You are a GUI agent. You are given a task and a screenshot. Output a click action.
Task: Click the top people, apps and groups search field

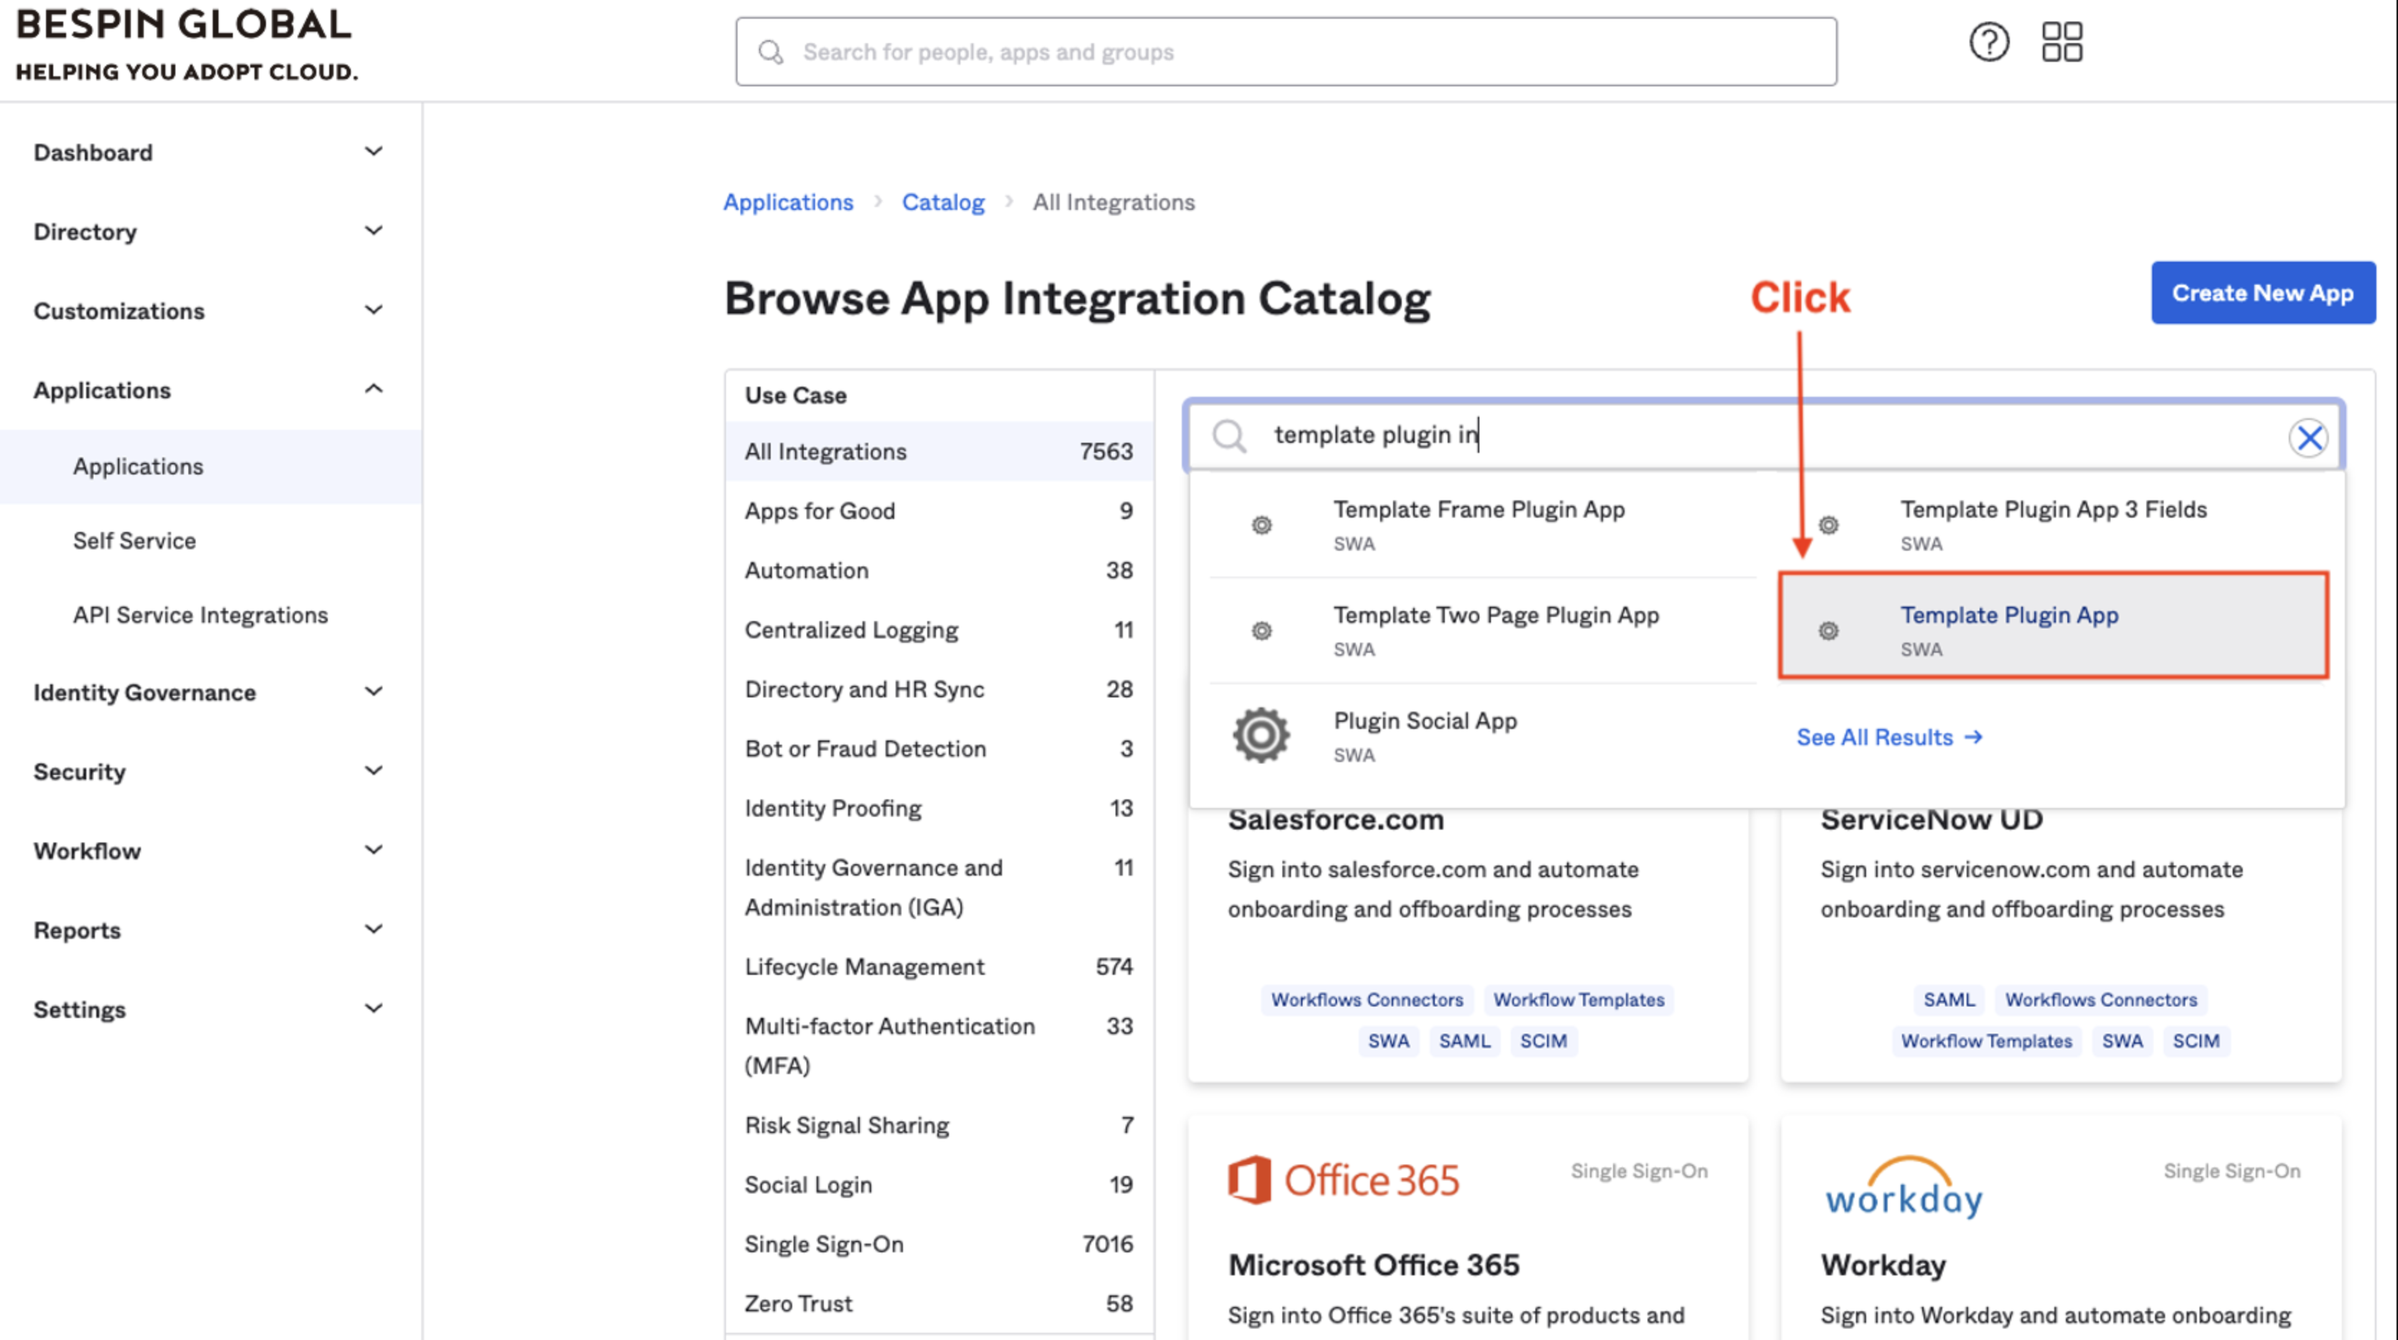[1285, 52]
